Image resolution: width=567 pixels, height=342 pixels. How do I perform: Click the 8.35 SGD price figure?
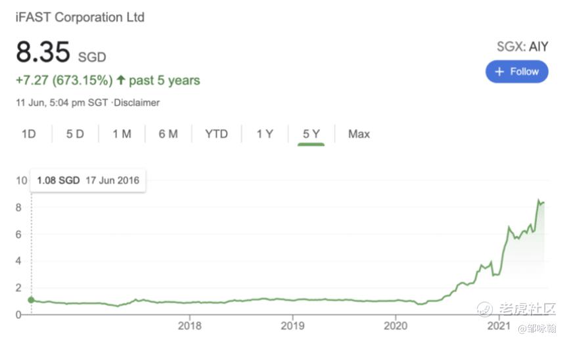60,54
